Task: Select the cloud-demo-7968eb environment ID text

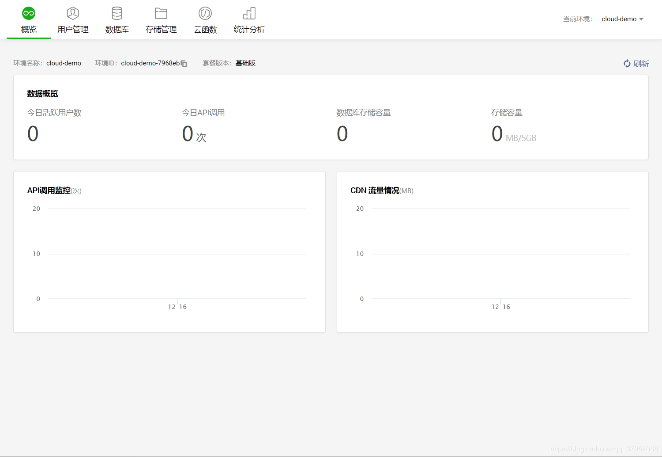Action: pos(150,63)
